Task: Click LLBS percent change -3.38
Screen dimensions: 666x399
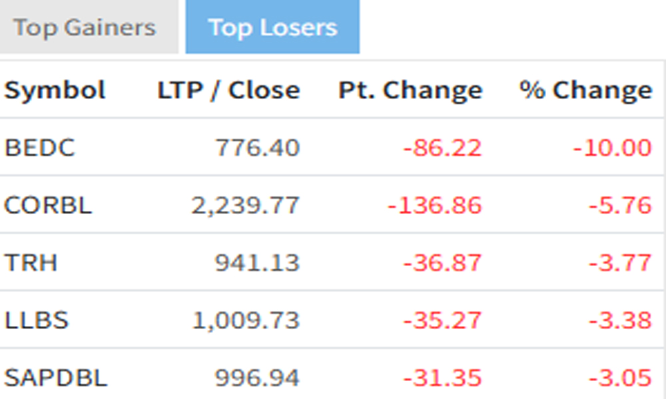Action: [621, 320]
